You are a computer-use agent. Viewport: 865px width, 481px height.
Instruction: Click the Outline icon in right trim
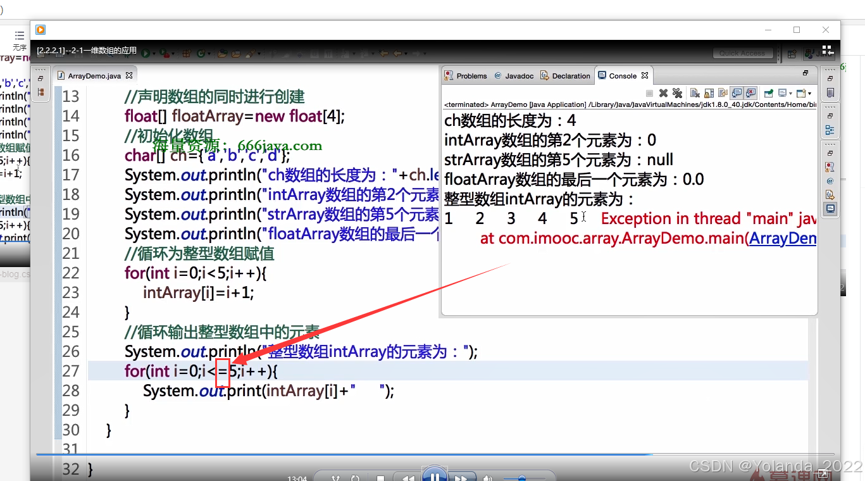(x=830, y=130)
